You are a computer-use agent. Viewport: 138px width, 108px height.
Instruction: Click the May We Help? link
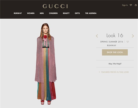coord(115,64)
